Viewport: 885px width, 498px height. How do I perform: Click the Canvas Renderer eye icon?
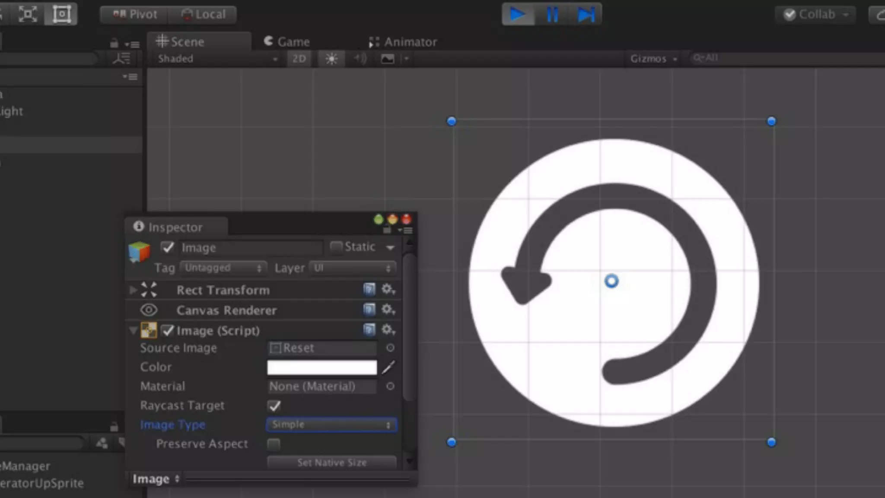pos(149,310)
